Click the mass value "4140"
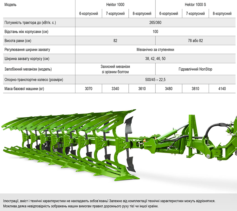The image size is (237, 211). 222,89
